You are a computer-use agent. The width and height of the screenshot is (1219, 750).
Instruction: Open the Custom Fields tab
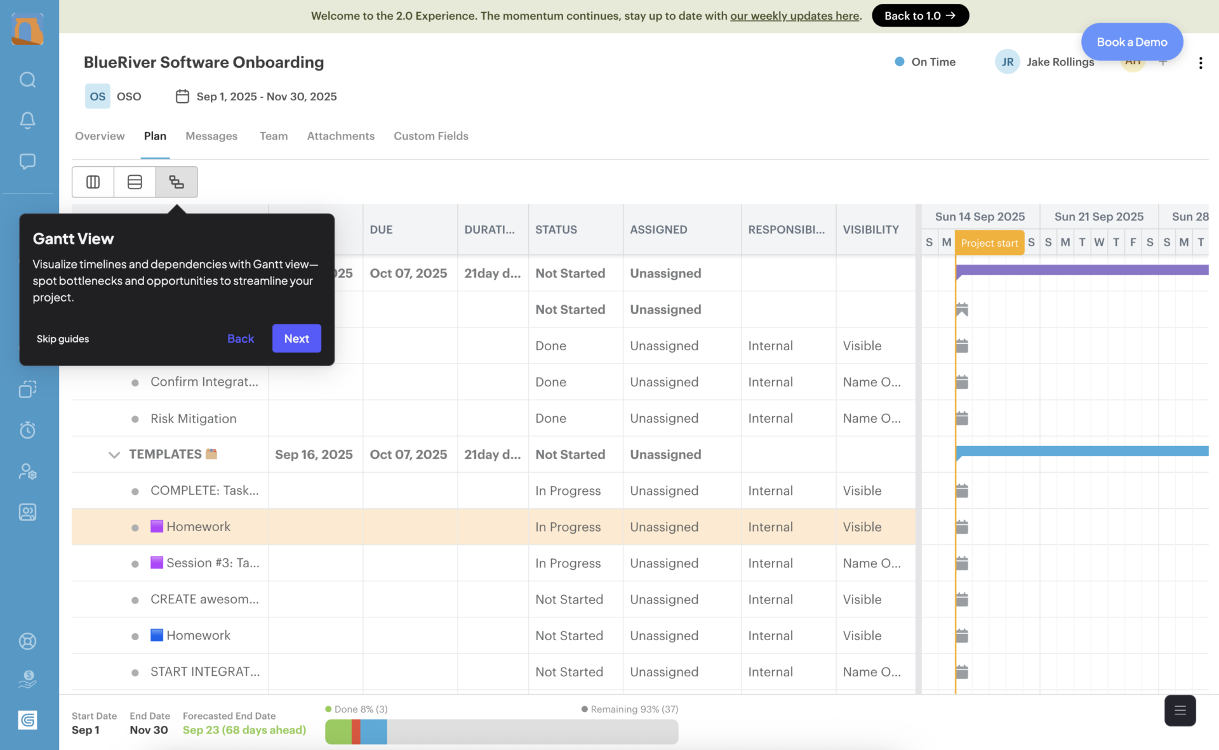click(x=430, y=136)
